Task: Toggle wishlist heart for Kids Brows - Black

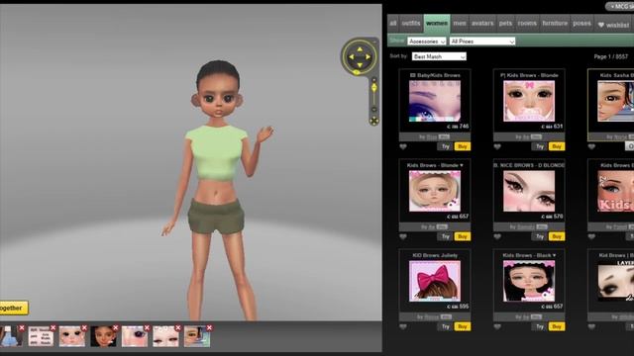Action: (497, 327)
